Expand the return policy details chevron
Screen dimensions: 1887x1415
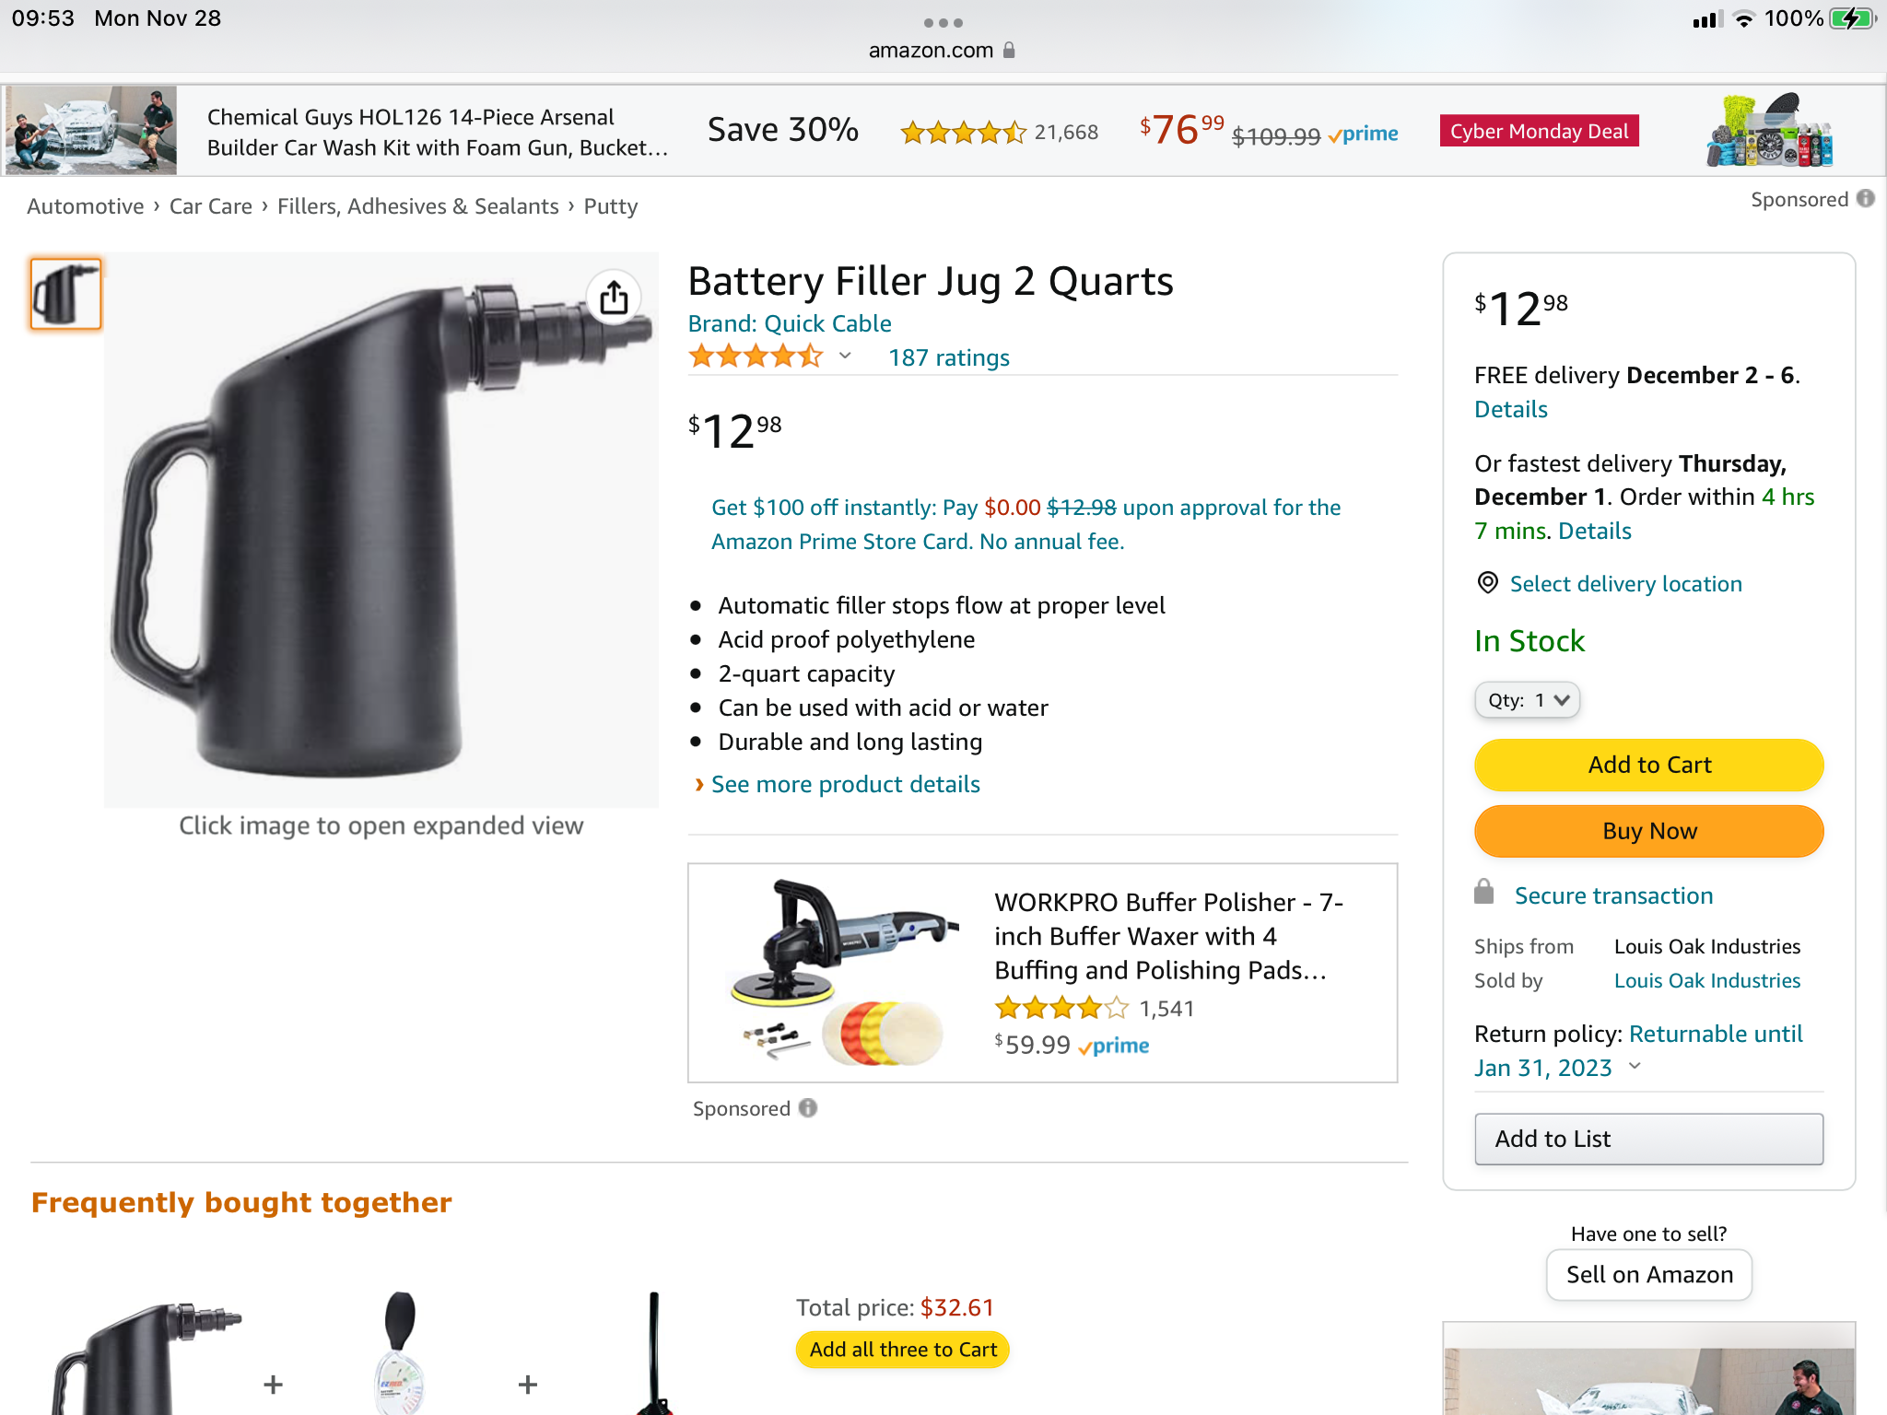1635,1067
